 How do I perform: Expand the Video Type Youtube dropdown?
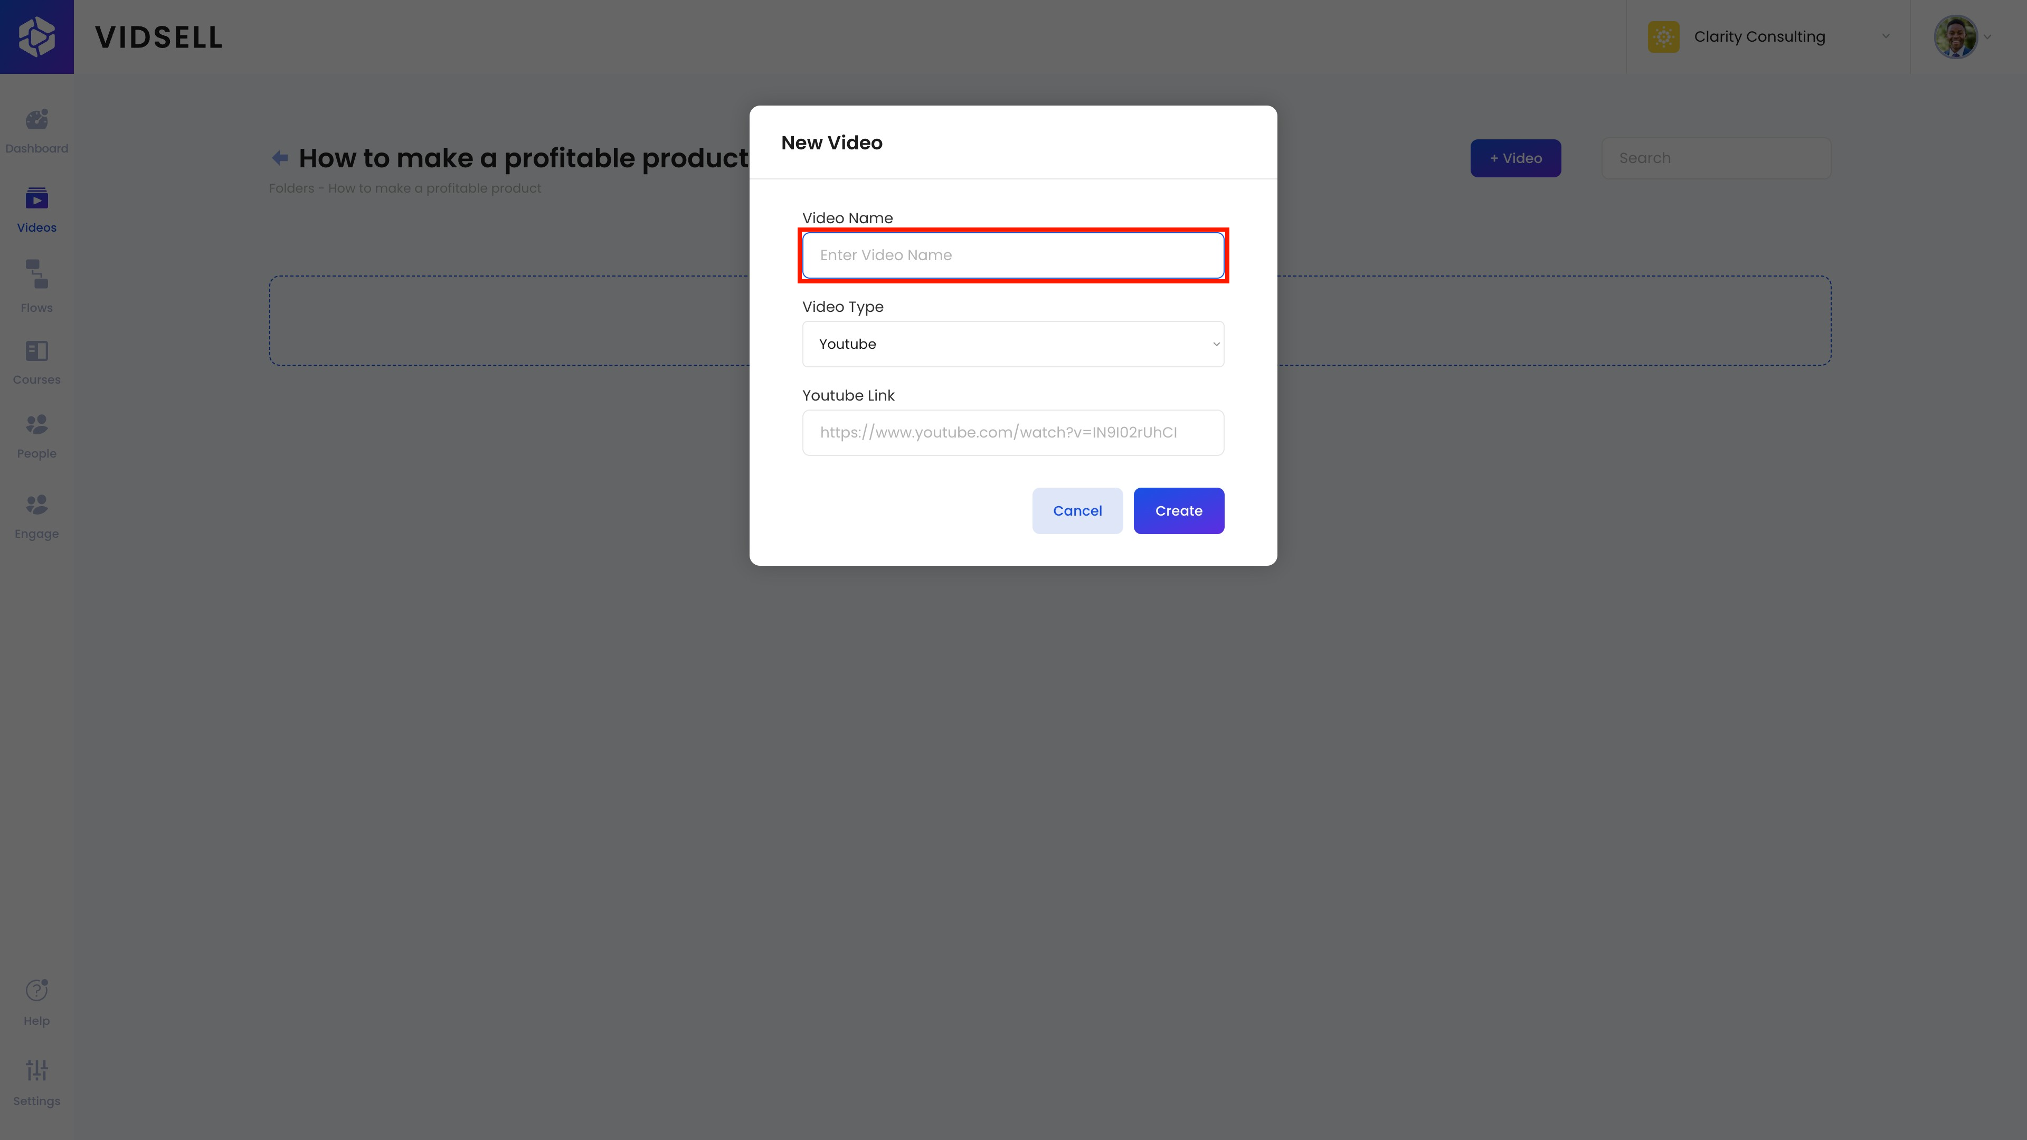pyautogui.click(x=1013, y=344)
